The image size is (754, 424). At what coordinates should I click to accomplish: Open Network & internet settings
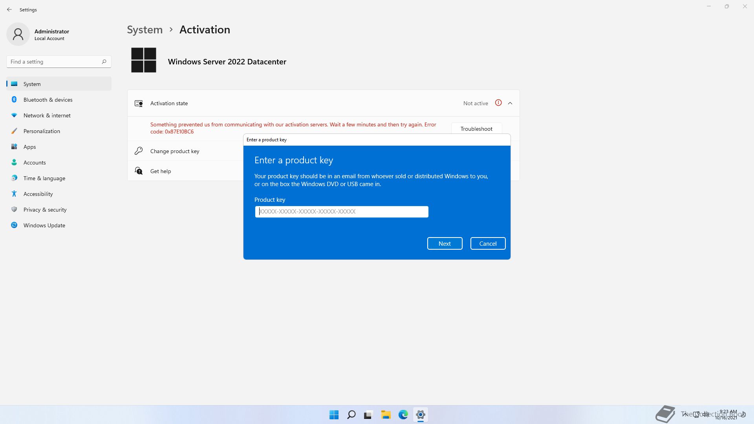point(59,115)
